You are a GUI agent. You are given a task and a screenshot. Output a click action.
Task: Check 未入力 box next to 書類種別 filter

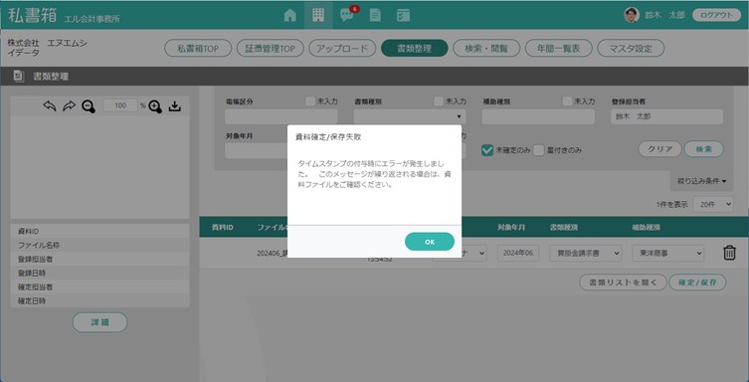point(439,101)
